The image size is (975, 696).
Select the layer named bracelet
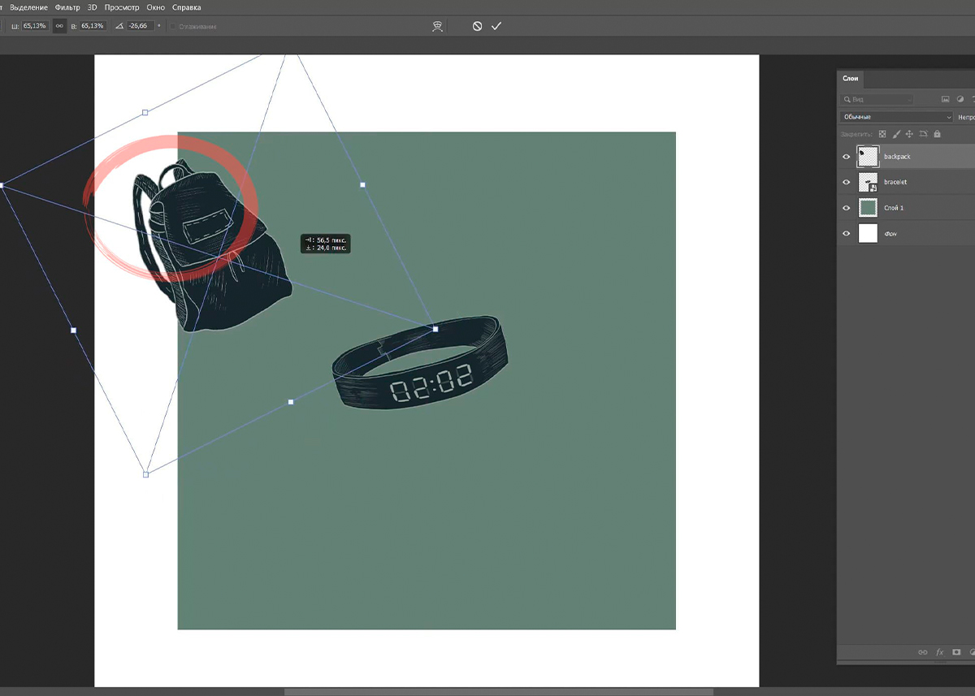(895, 182)
